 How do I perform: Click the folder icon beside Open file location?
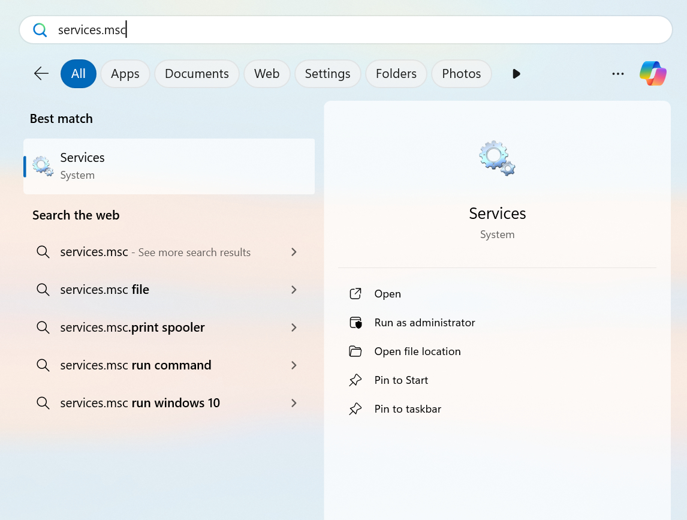(x=355, y=351)
